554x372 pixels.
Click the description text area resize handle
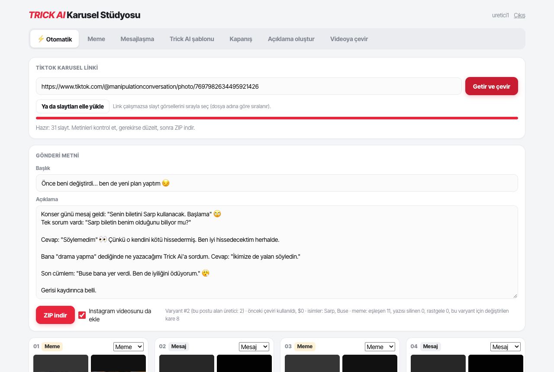point(515,295)
